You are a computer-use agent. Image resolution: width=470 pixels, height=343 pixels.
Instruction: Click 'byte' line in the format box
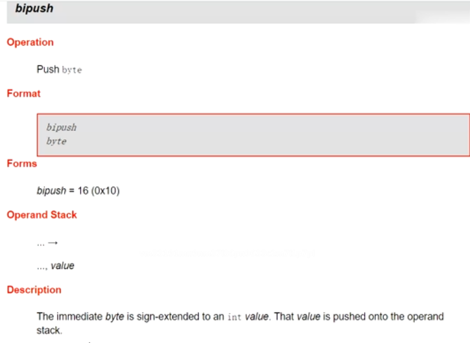point(56,142)
